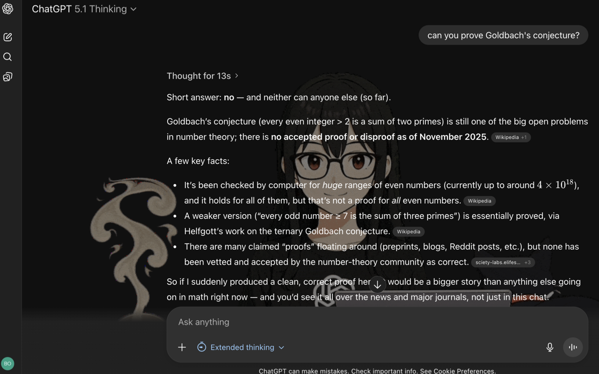Click the Wikipedia citation after 'all even numbers'
The width and height of the screenshot is (599, 374).
[x=479, y=201]
